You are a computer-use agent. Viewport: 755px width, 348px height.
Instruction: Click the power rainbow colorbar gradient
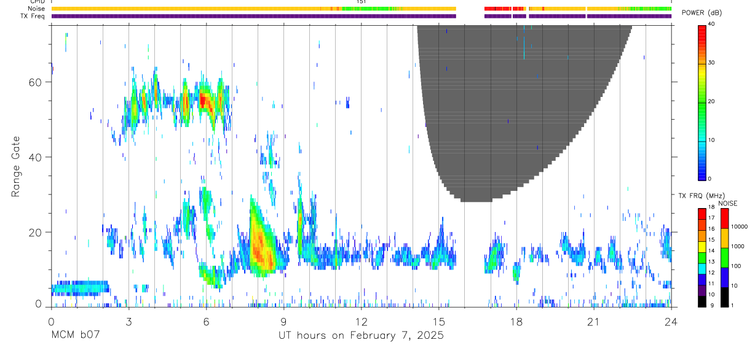702,102
